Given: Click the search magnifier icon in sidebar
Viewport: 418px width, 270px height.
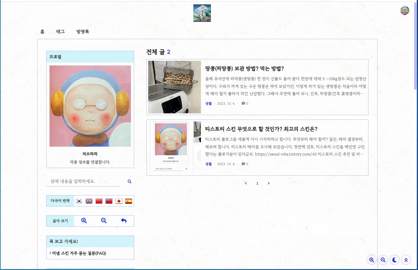Looking at the screenshot, I should tap(129, 181).
